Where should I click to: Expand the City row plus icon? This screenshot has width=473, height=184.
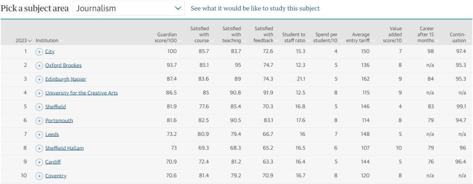click(39, 52)
